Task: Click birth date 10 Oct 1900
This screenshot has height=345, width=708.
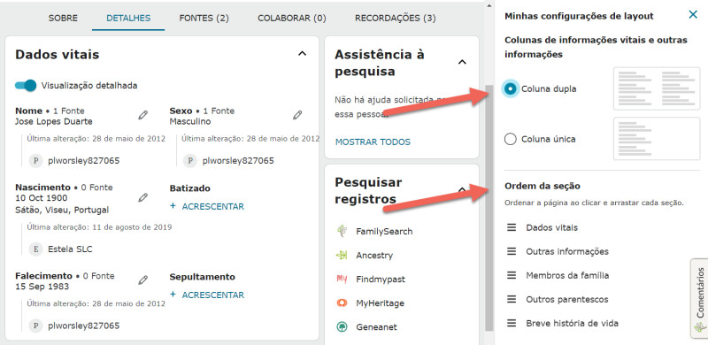Action: tap(42, 198)
